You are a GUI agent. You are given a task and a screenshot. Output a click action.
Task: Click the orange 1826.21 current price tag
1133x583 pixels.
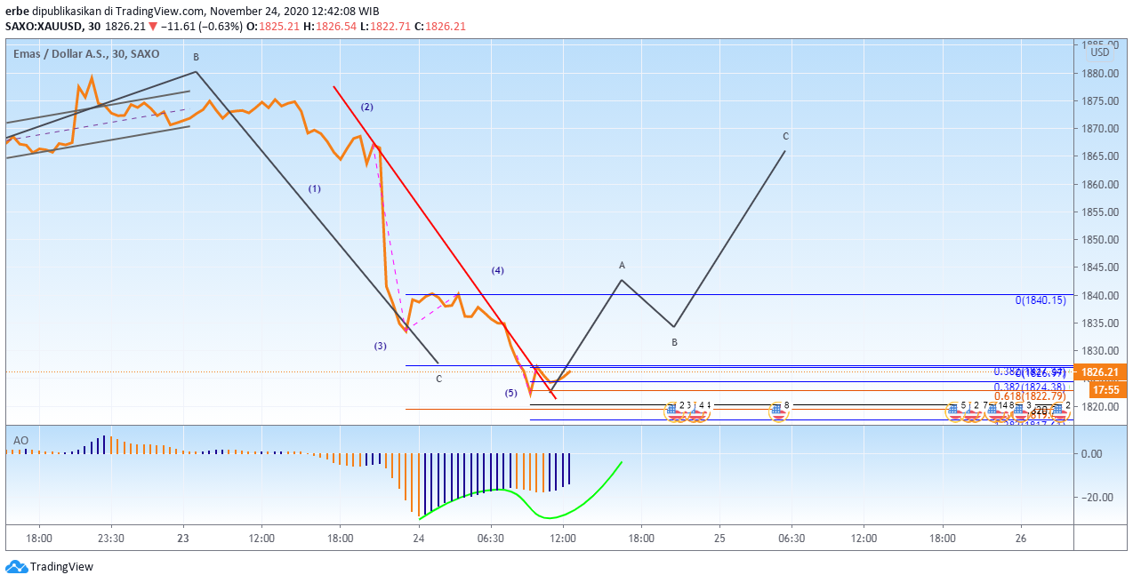tap(1099, 372)
